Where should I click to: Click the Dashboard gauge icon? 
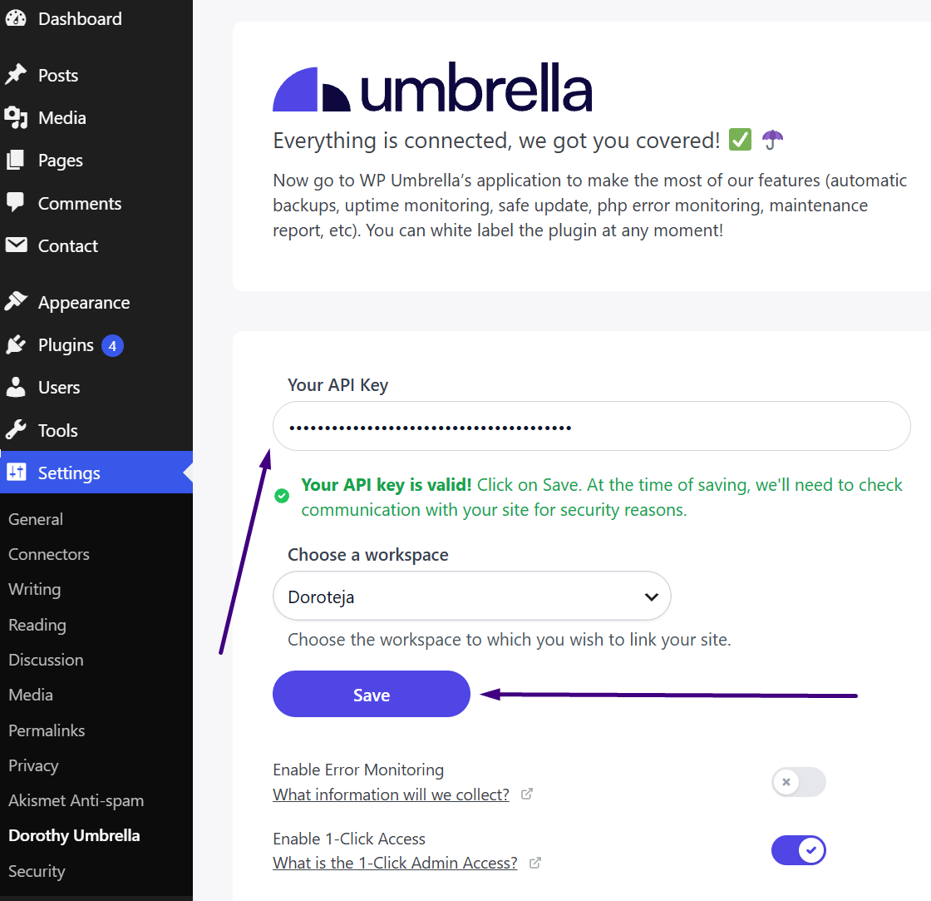point(16,18)
